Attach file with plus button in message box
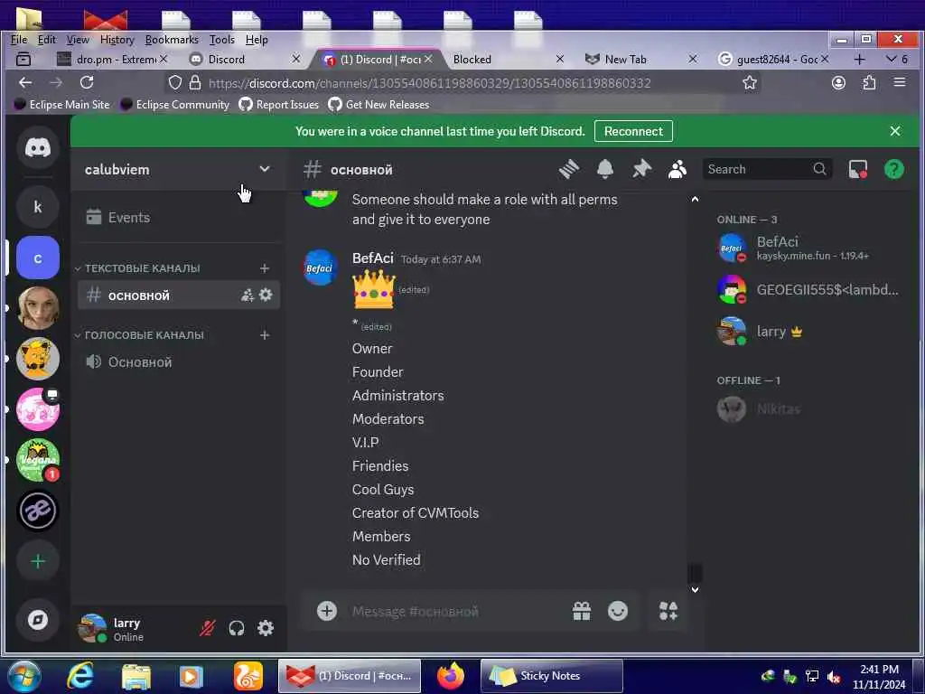The width and height of the screenshot is (925, 694). tap(327, 611)
